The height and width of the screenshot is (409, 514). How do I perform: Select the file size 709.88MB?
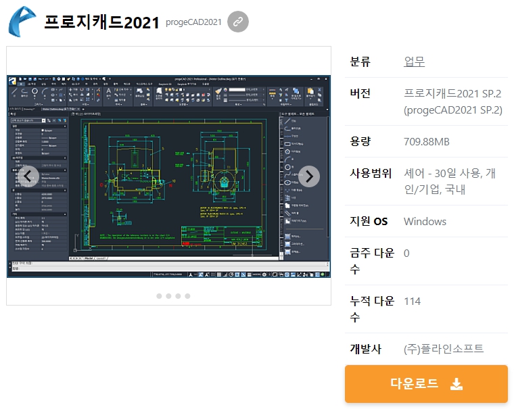click(x=427, y=141)
